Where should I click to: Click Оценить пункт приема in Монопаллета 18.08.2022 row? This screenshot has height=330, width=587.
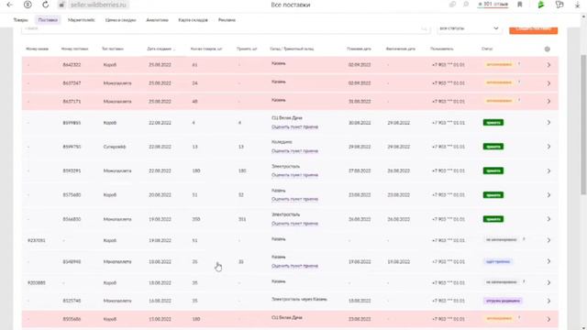point(294,266)
